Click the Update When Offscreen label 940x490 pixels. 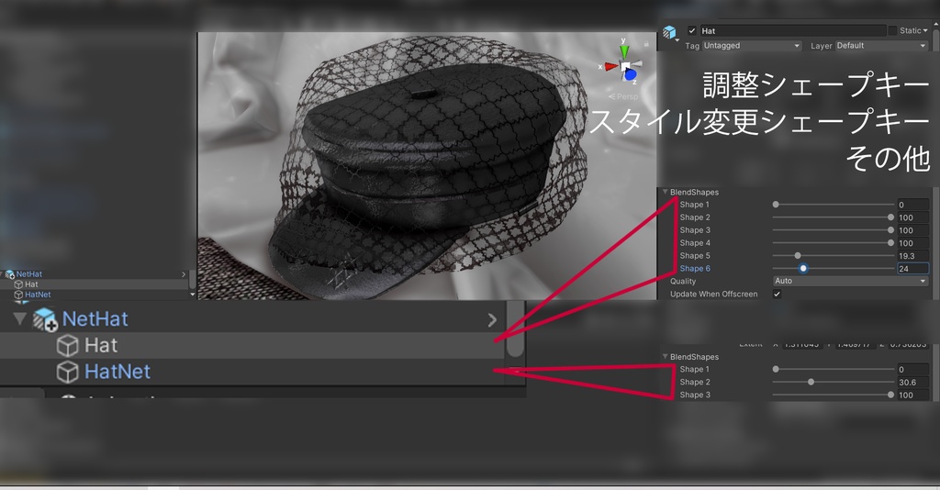click(713, 295)
